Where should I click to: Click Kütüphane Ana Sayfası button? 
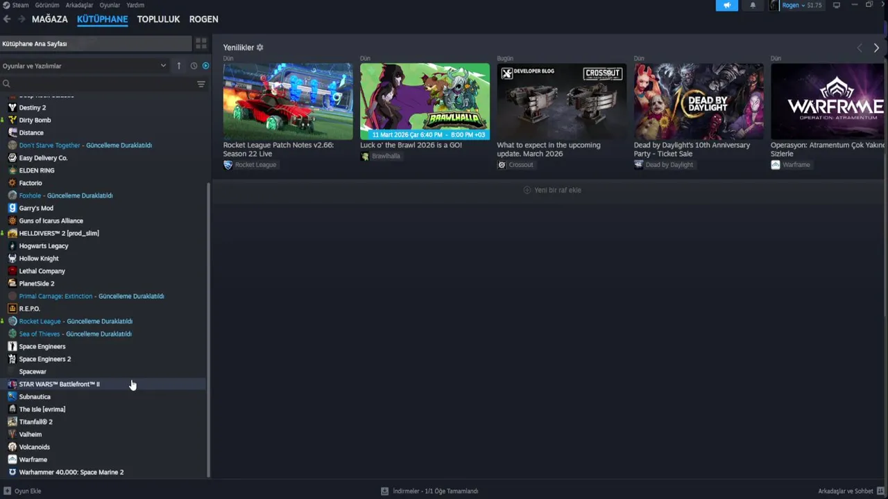96,44
